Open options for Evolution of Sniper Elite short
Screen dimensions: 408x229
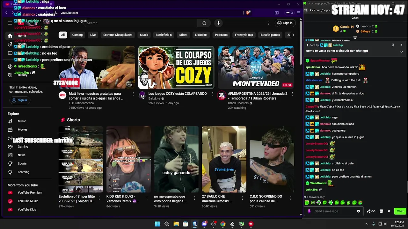(x=99, y=198)
